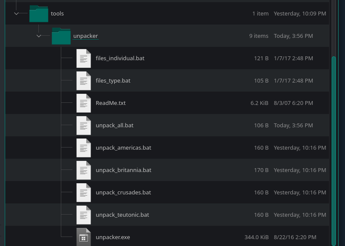
Task: Click the unpack_britannia.bat file icon
Action: pos(84,170)
